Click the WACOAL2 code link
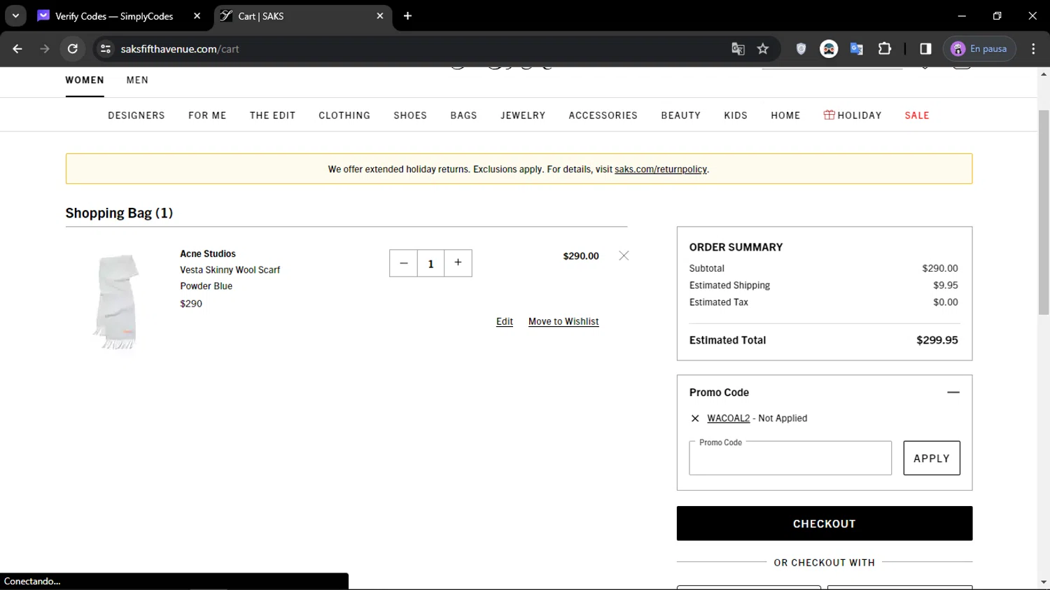Viewport: 1050px width, 590px height. [x=728, y=418]
